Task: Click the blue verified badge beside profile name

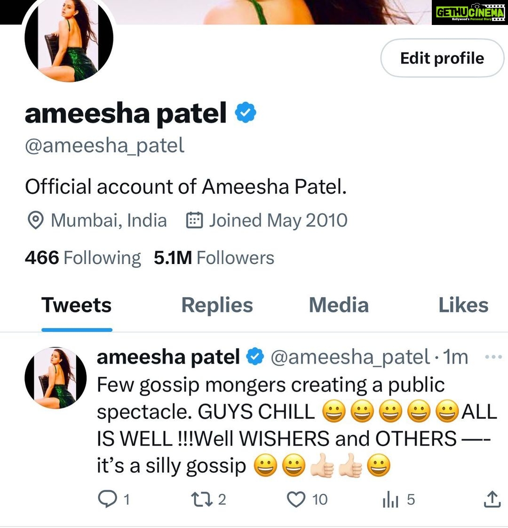Action: pos(246,112)
